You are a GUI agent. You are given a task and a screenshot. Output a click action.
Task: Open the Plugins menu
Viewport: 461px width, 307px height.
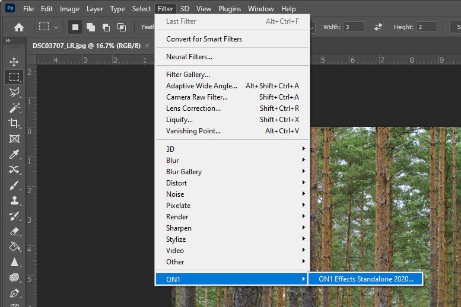coord(230,9)
